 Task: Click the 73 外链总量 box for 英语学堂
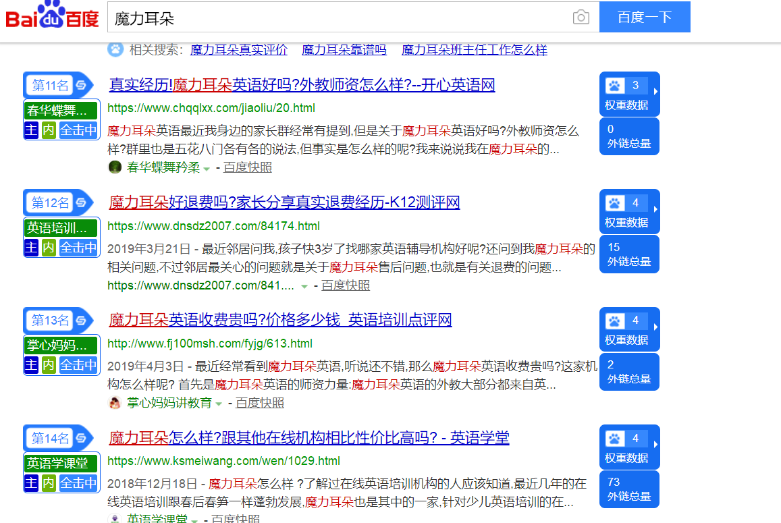(x=630, y=489)
